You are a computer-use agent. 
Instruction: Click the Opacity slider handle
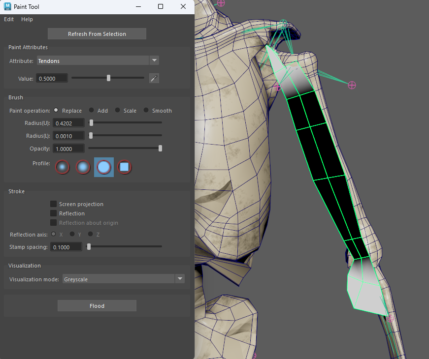coord(160,149)
